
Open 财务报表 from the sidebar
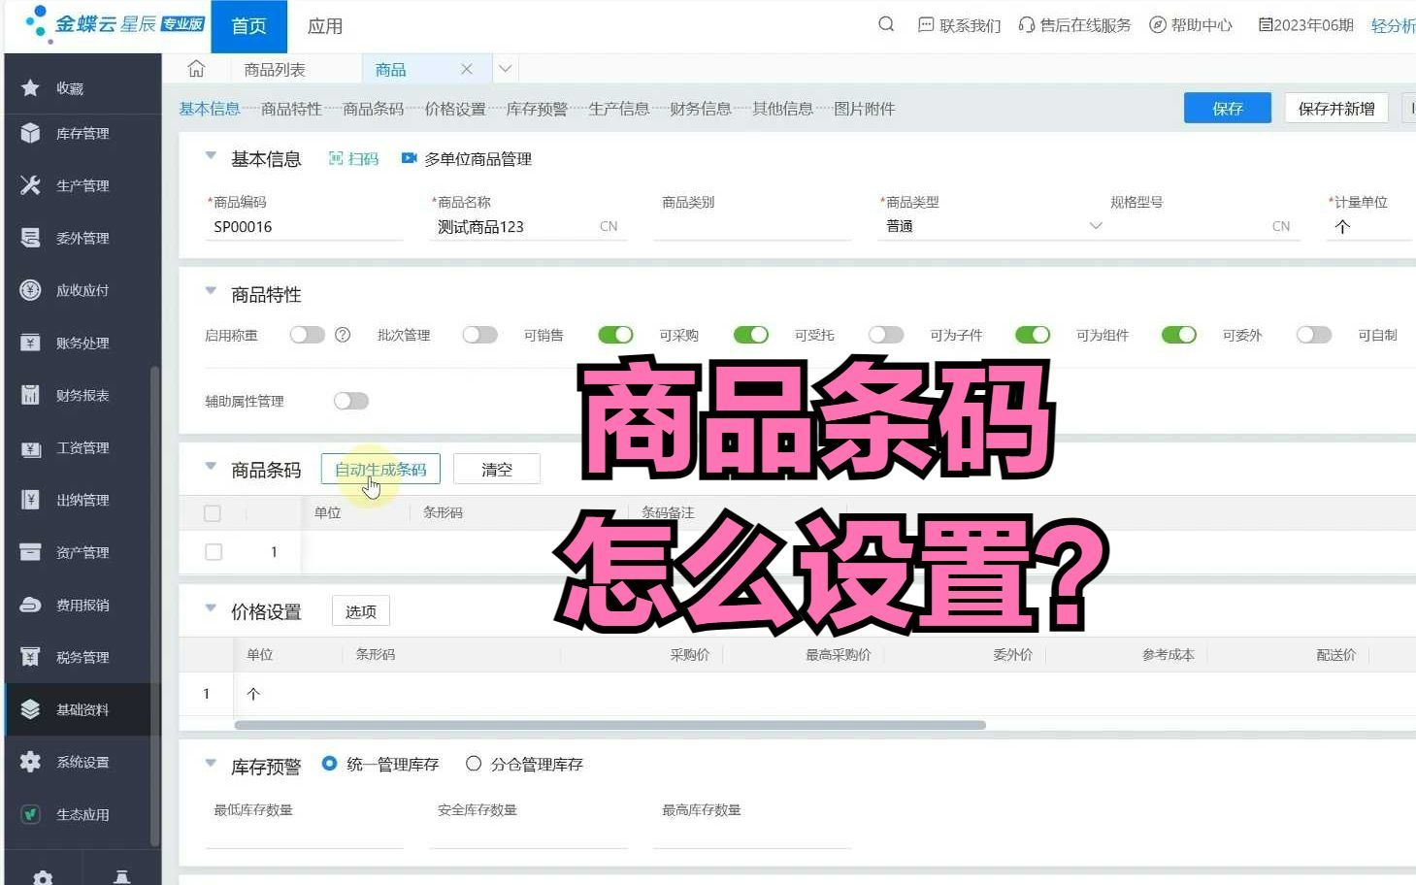82,395
